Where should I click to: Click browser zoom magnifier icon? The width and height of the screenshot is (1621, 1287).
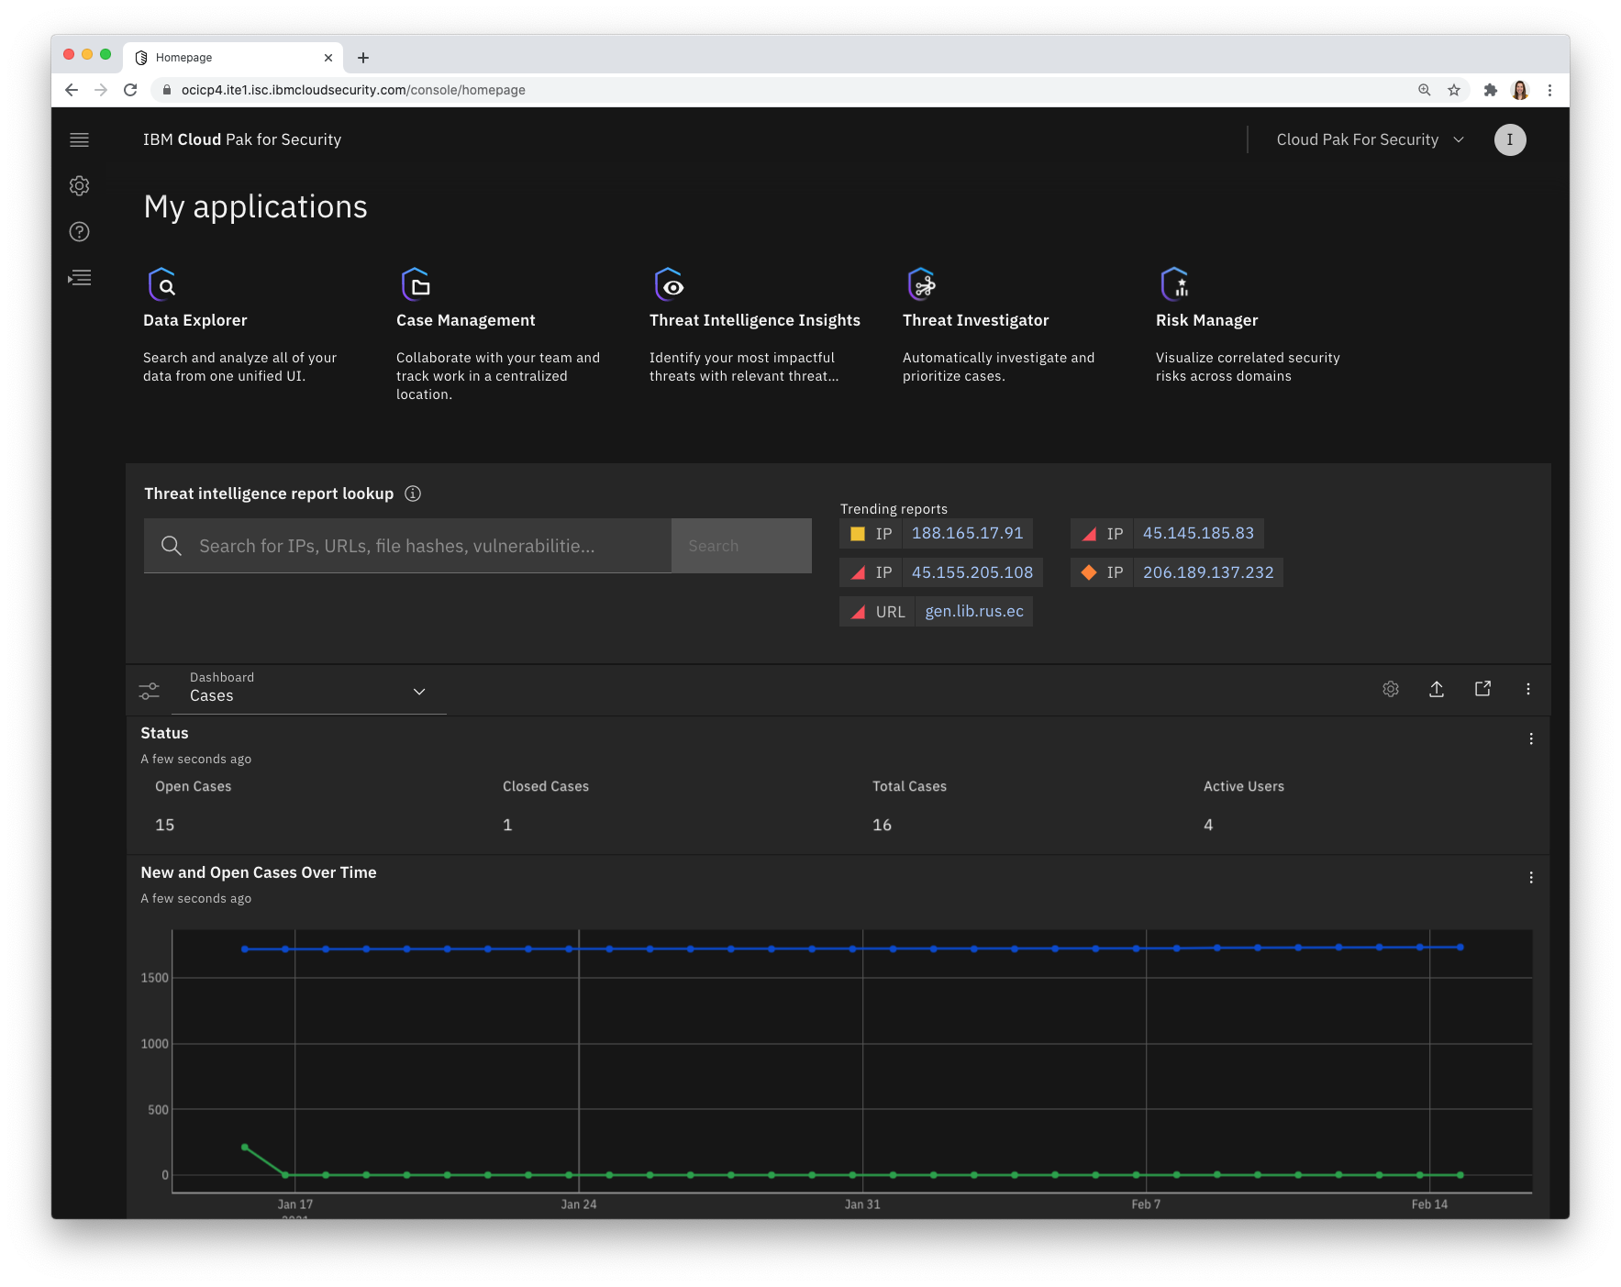click(x=1425, y=90)
